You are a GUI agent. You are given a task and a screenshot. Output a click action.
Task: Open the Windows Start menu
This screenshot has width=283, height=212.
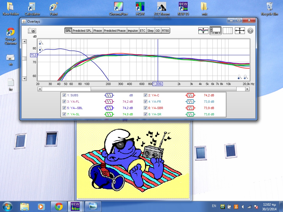[7, 206]
